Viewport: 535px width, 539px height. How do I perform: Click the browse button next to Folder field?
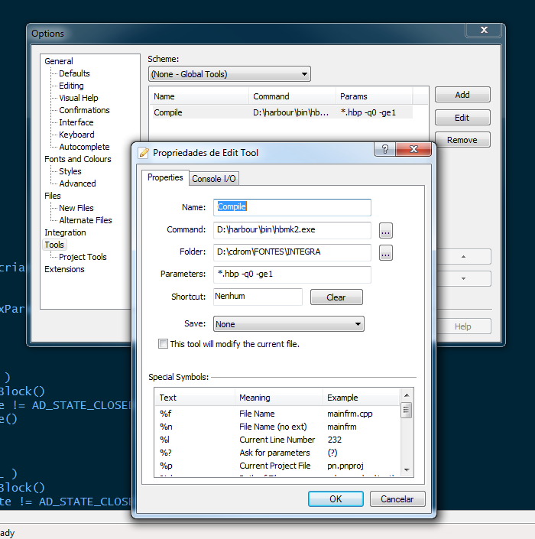(385, 252)
